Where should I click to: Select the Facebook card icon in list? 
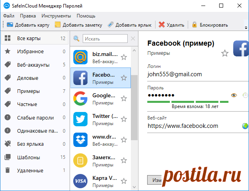click(x=80, y=78)
